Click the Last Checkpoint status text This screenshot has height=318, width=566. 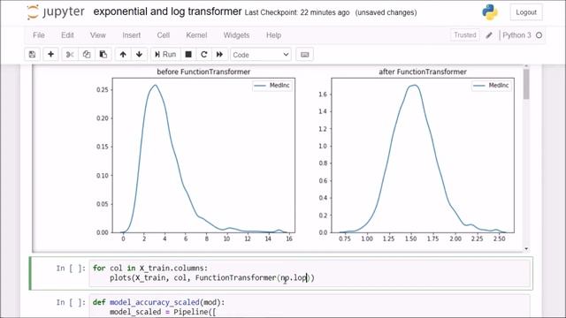297,12
